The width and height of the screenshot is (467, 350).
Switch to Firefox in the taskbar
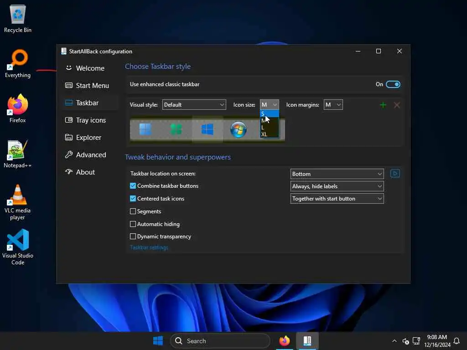click(285, 341)
